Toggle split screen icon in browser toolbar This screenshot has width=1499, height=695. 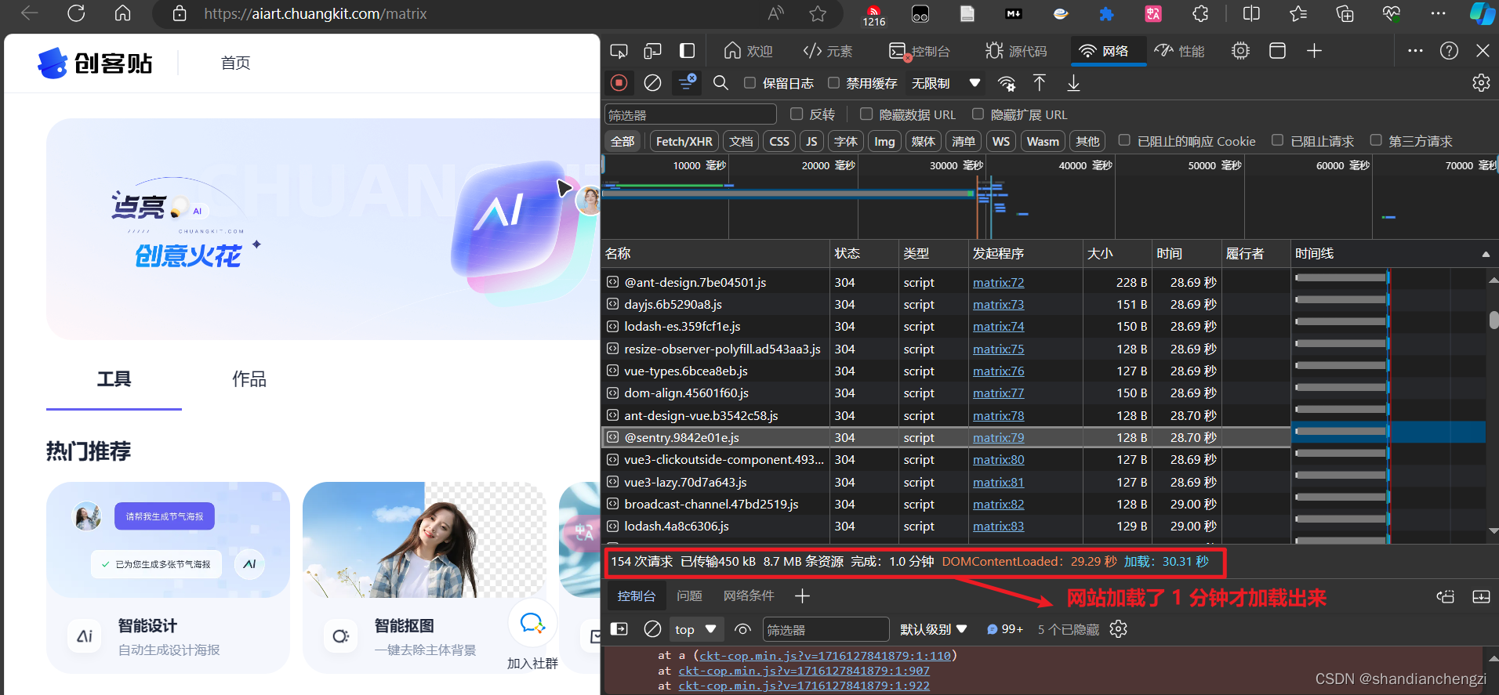[1251, 13]
